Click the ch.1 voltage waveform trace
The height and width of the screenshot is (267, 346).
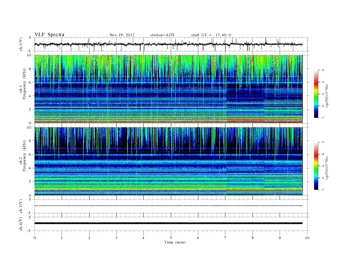coord(168,44)
